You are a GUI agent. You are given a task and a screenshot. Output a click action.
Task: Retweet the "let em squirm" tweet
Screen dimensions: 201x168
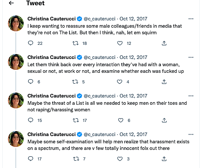[75, 43]
